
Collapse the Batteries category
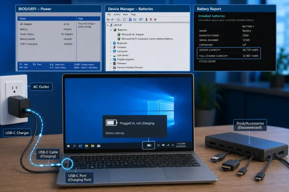(111, 30)
